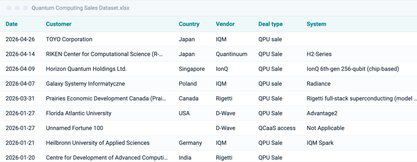Select the Canada country cell
Screen dimensions: 417x162
[188, 99]
